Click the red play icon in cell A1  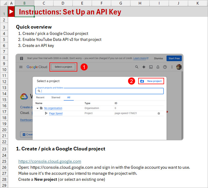(x=11, y=12)
